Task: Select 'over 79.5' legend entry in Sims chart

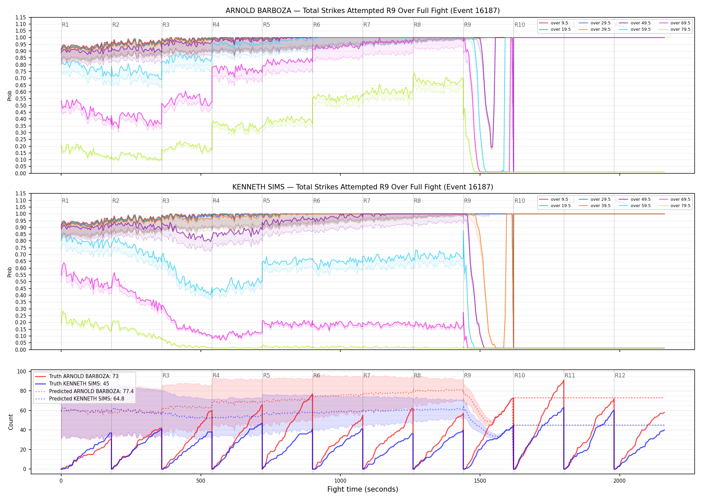Action: [x=675, y=206]
